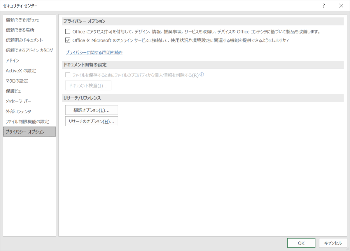Go to ファイル制限機能の設定
The height and width of the screenshot is (251, 350).
click(x=29, y=122)
